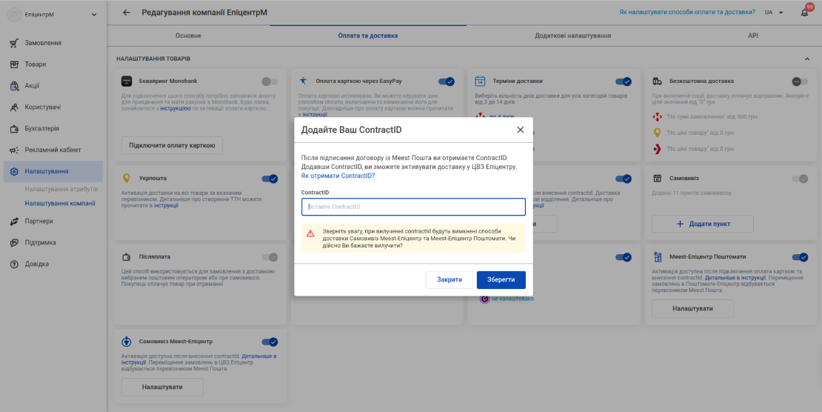Click the Додати пункт button

(703, 224)
